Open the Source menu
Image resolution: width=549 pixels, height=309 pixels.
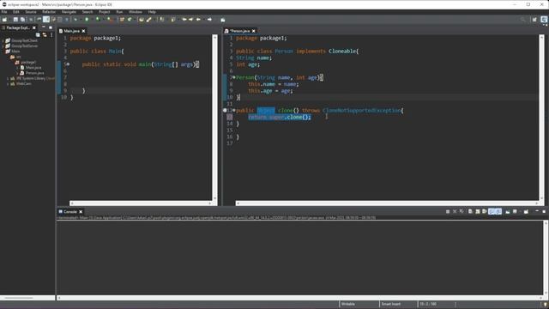pos(31,12)
